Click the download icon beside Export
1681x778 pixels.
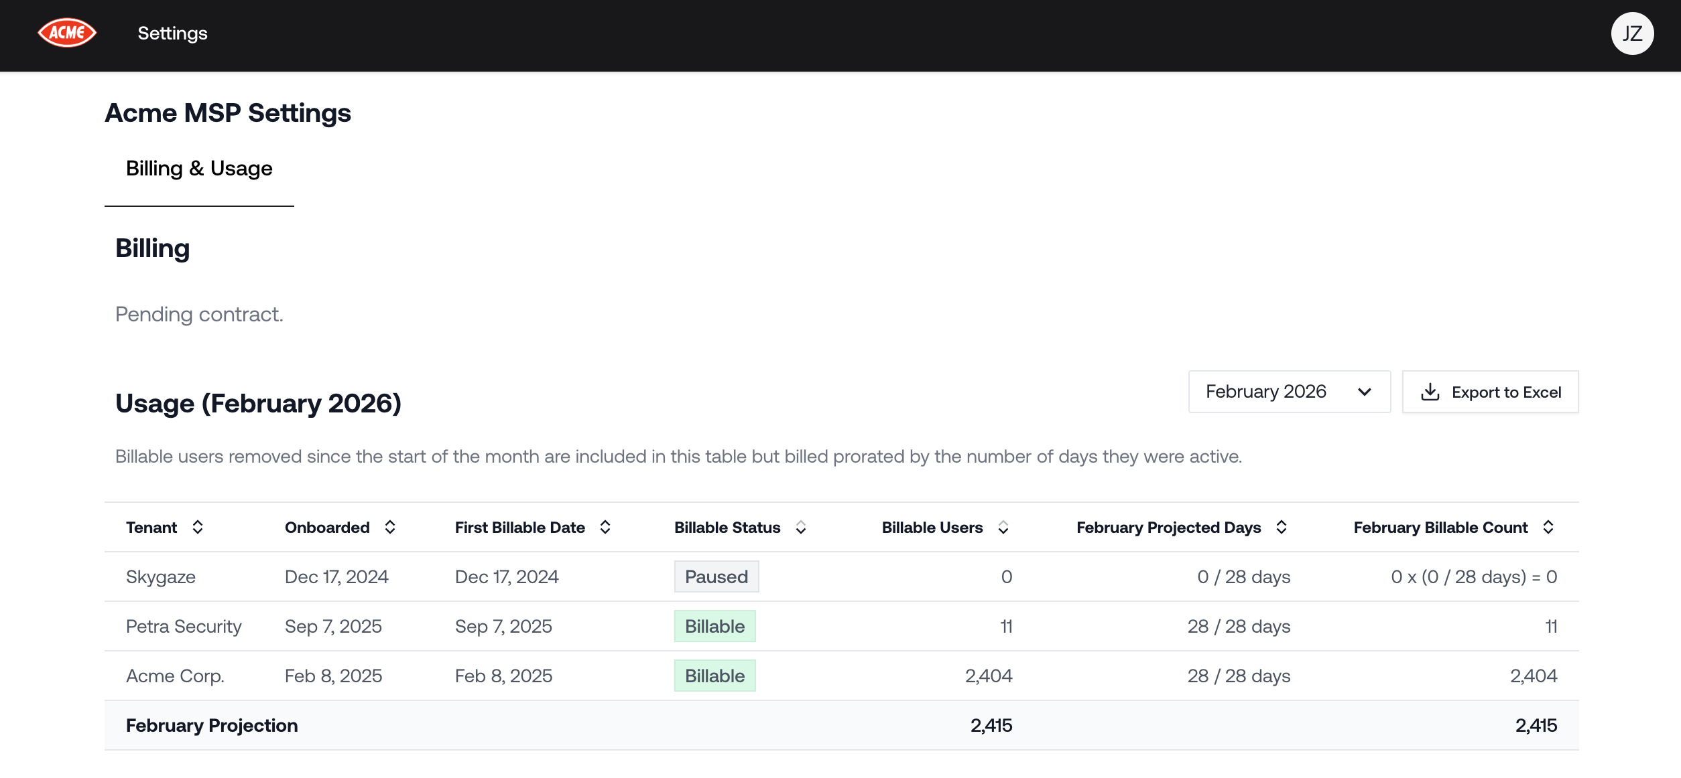pos(1430,392)
